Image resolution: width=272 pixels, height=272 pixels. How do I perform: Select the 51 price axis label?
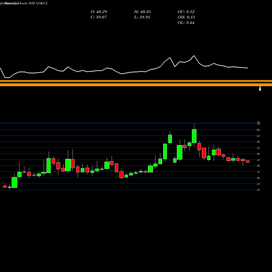(x=258, y=148)
